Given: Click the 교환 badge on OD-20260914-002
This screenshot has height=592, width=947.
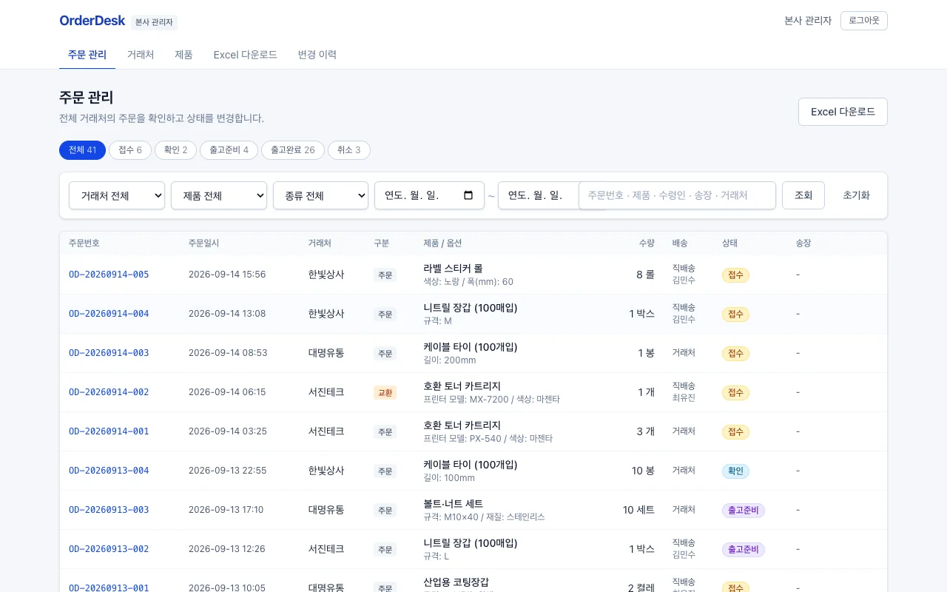Looking at the screenshot, I should [385, 393].
